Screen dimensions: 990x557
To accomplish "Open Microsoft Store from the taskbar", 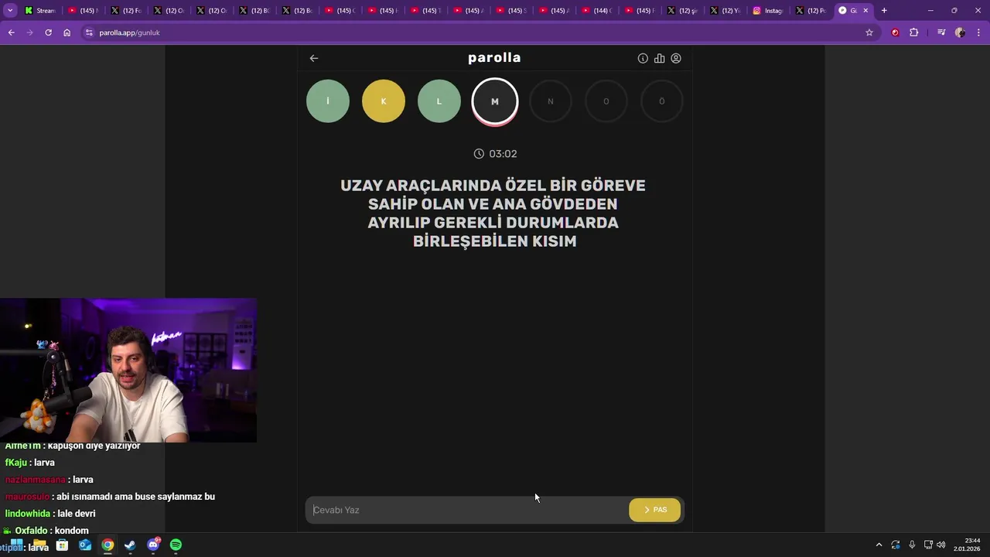I will click(x=63, y=545).
